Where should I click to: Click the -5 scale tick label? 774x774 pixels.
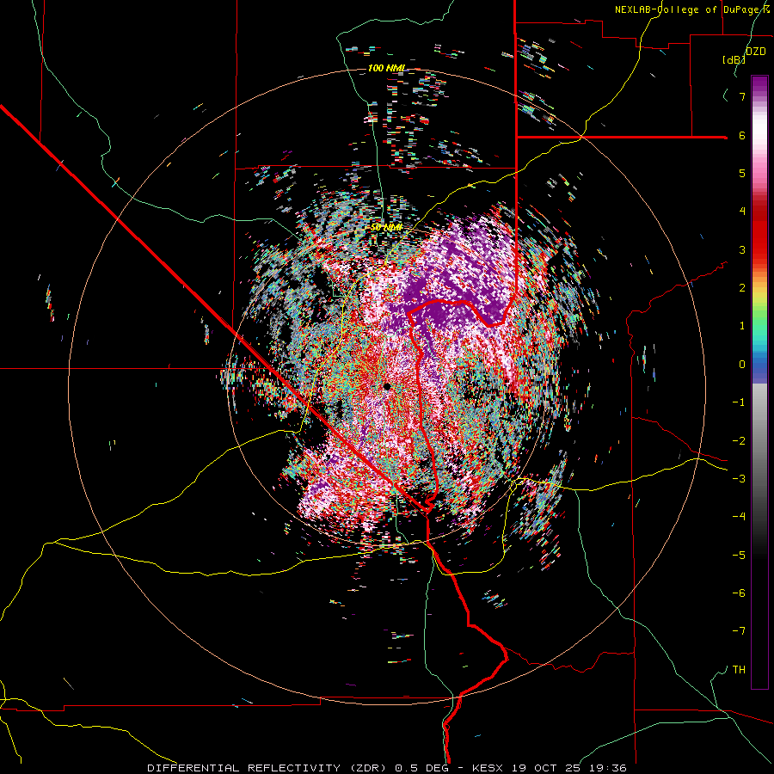pos(739,555)
